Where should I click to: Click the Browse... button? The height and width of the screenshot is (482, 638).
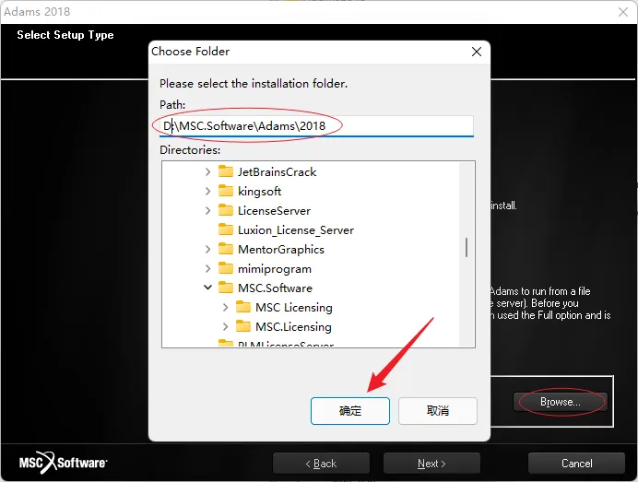(x=561, y=402)
